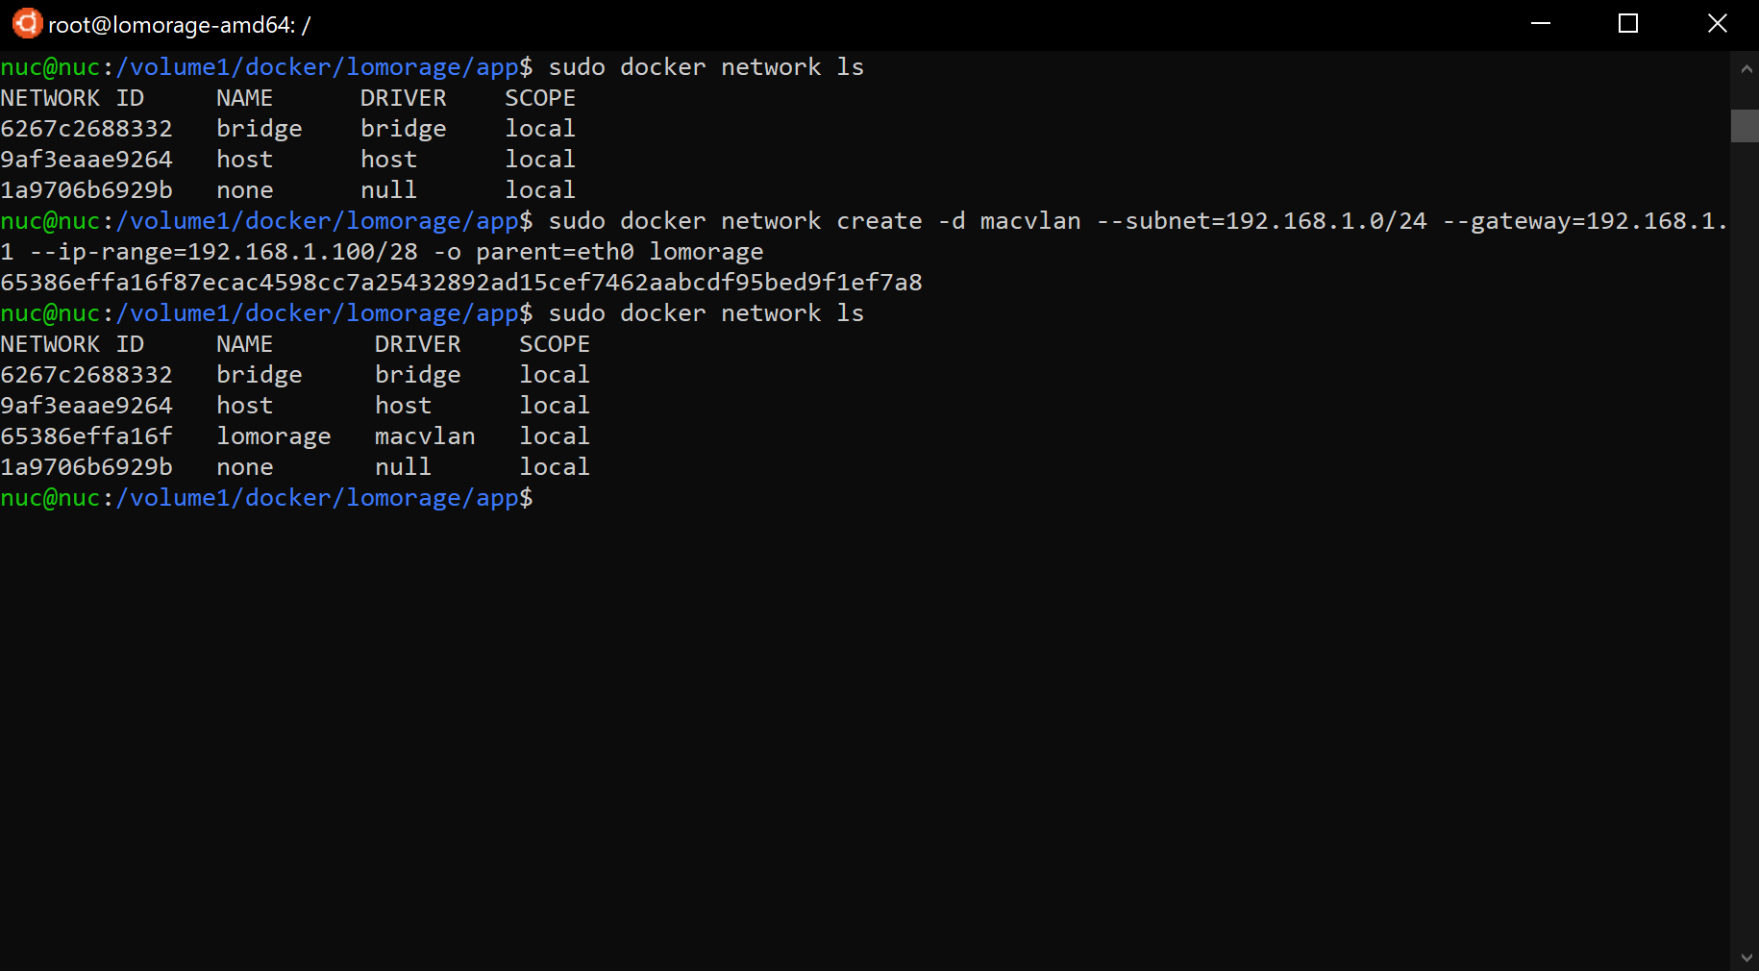Image resolution: width=1759 pixels, height=971 pixels.
Task: Click the network ID 6267c2688332 in first listing
Action: click(x=87, y=129)
